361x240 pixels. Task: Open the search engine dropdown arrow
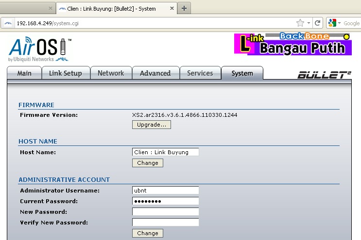tap(339, 23)
